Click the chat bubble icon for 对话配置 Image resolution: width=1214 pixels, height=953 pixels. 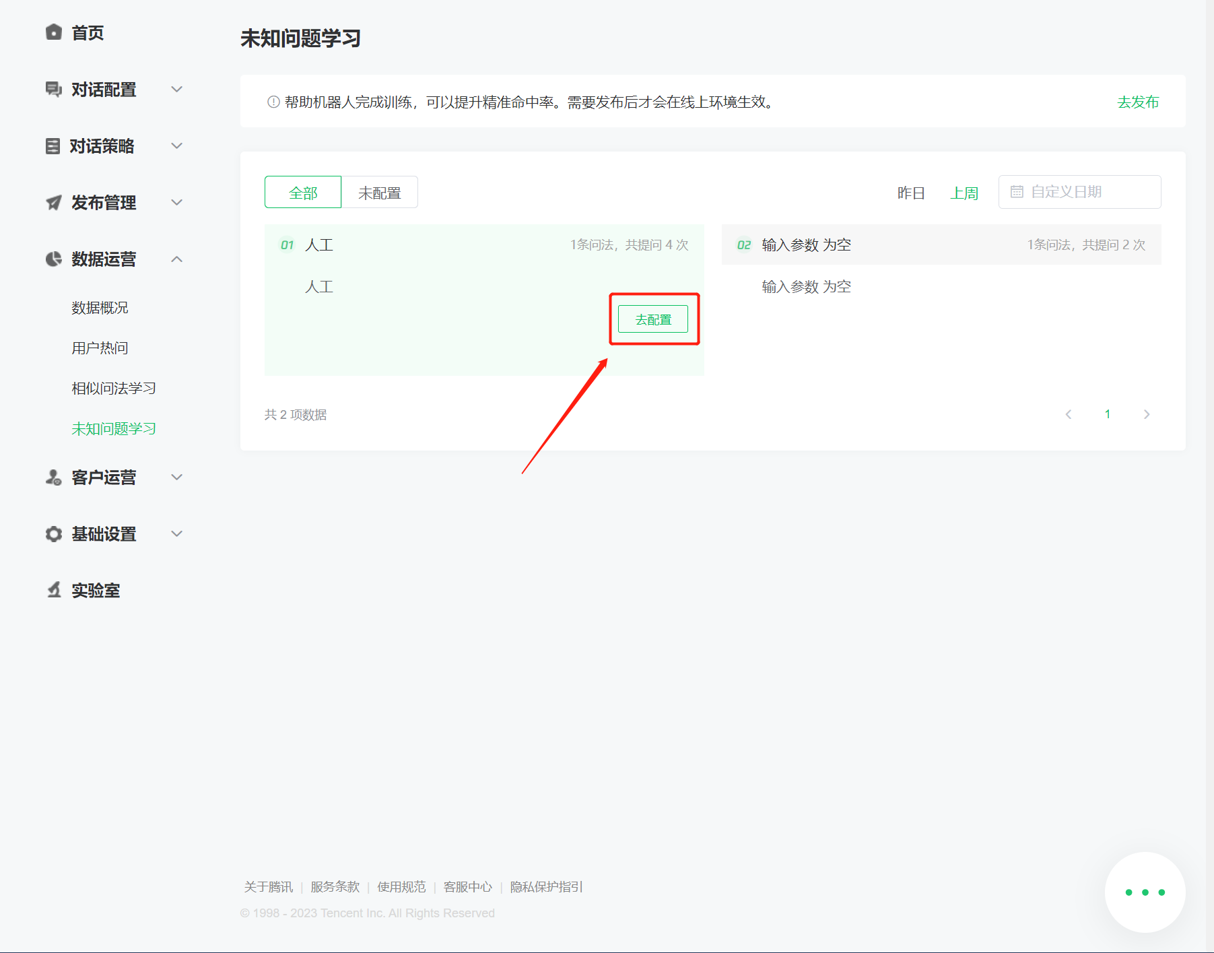[x=54, y=89]
